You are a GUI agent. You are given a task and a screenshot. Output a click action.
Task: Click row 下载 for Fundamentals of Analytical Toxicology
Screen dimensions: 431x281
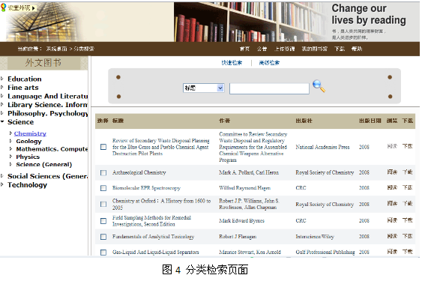pos(407,236)
